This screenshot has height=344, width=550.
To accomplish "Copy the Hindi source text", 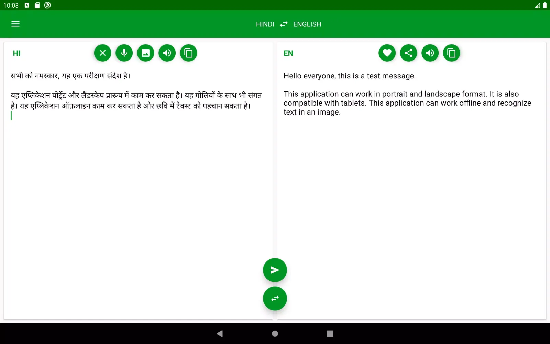I will 189,53.
